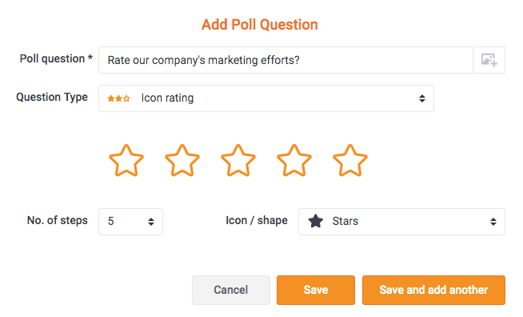Click into the Poll question text field
This screenshot has width=523, height=317.
pyautogui.click(x=285, y=60)
